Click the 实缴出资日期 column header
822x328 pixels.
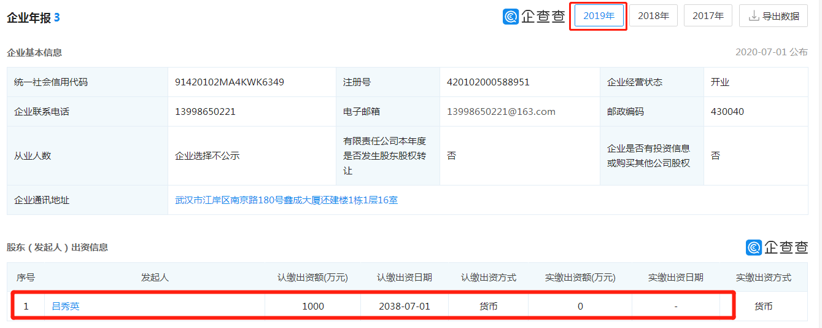pos(676,277)
